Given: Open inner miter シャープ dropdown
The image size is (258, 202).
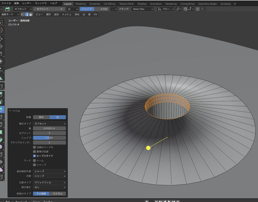Looking at the screenshot, I should (49, 176).
